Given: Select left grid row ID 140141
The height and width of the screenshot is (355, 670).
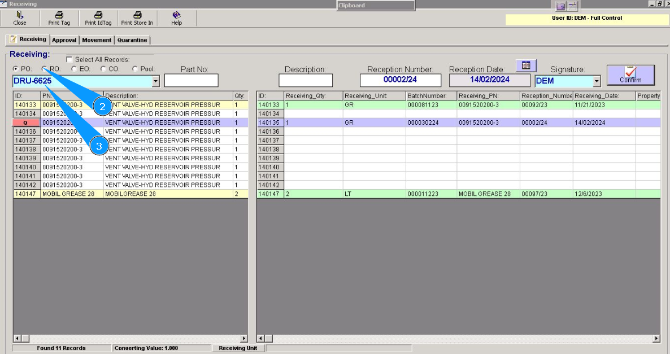Looking at the screenshot, I should coord(26,176).
